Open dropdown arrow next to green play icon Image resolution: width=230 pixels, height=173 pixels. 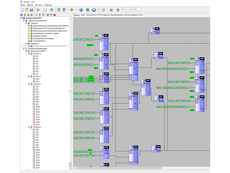pyautogui.click(x=76, y=10)
